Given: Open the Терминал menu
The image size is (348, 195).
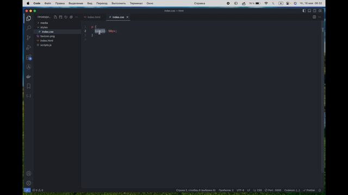Looking at the screenshot, I should (x=136, y=3).
